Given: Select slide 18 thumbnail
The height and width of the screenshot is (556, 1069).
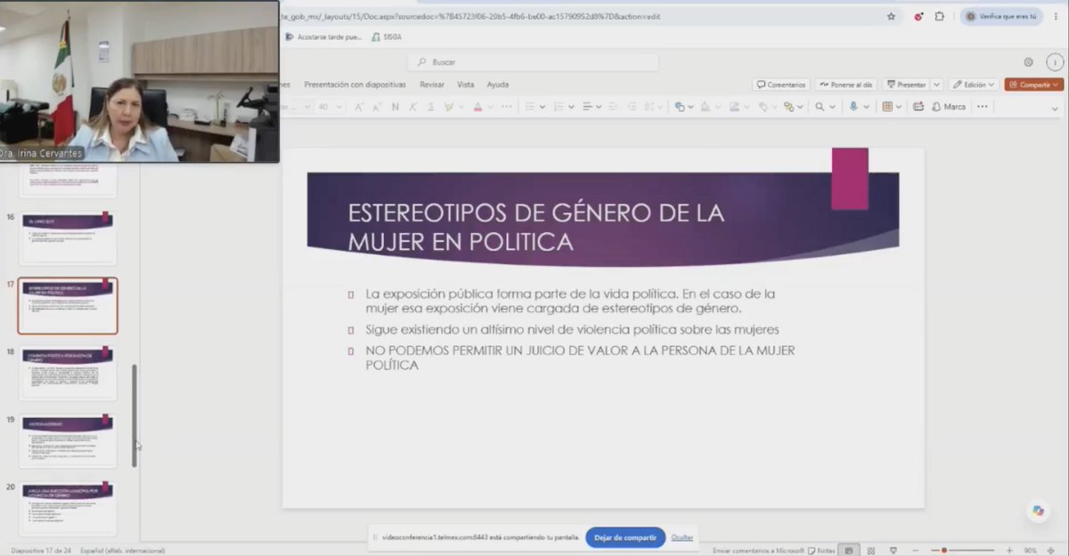Looking at the screenshot, I should tap(68, 374).
